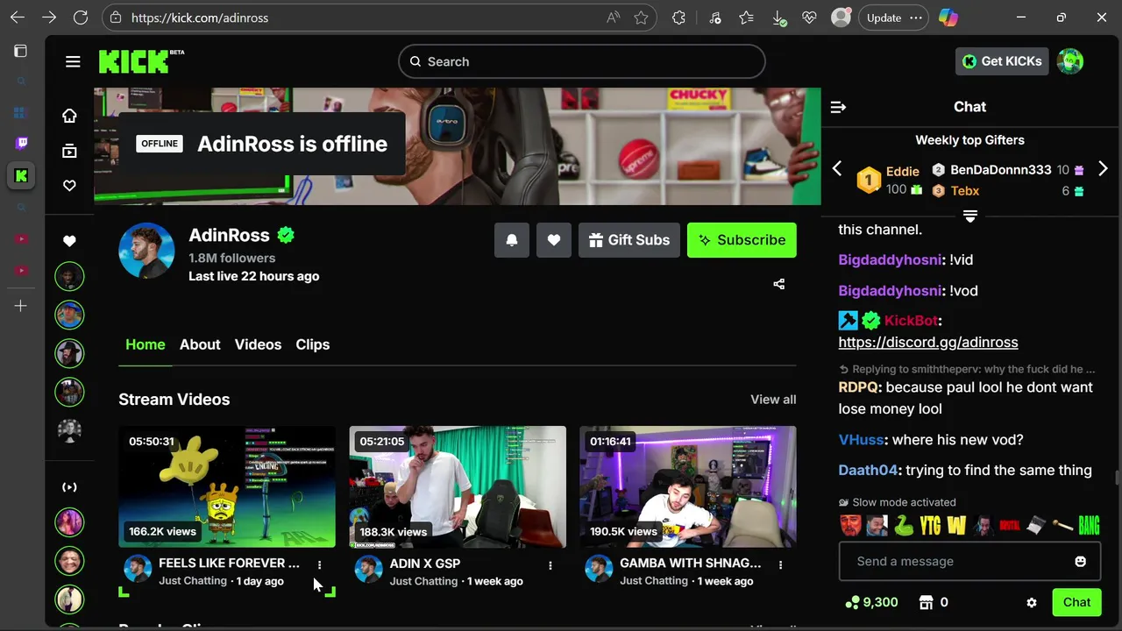The image size is (1122, 631).
Task: Click username Daath04 in chat
Action: (868, 471)
